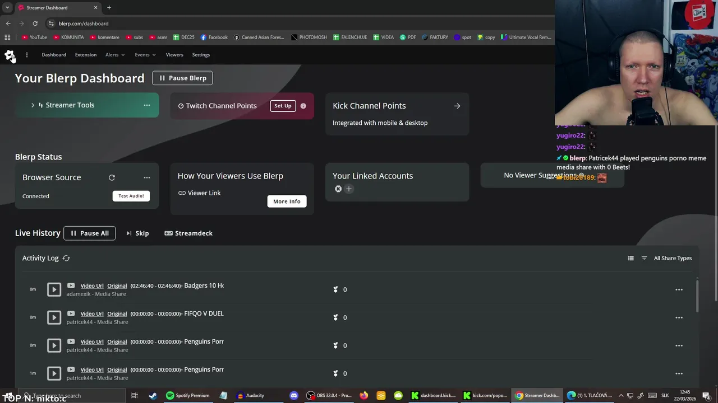Select adamexik - Media Share text
718x403 pixels.
[x=96, y=294]
